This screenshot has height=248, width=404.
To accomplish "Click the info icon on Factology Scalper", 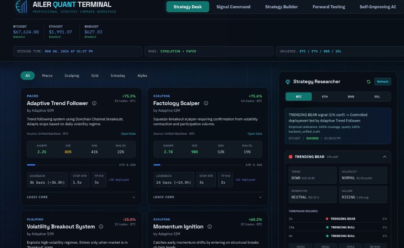I will coord(206,103).
